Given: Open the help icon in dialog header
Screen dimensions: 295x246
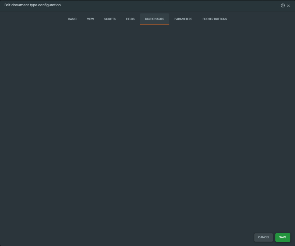Looking at the screenshot, I should pos(283,5).
